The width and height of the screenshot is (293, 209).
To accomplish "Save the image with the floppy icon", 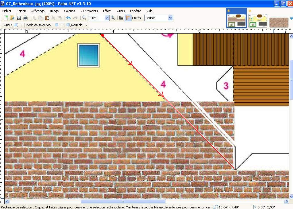I will tap(19, 18).
